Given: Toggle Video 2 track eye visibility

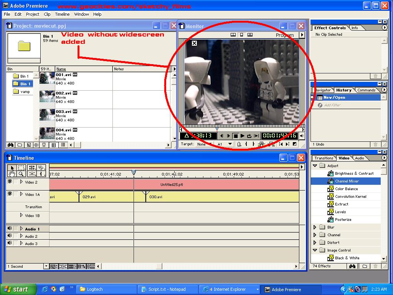Looking at the screenshot, I should 10,182.
